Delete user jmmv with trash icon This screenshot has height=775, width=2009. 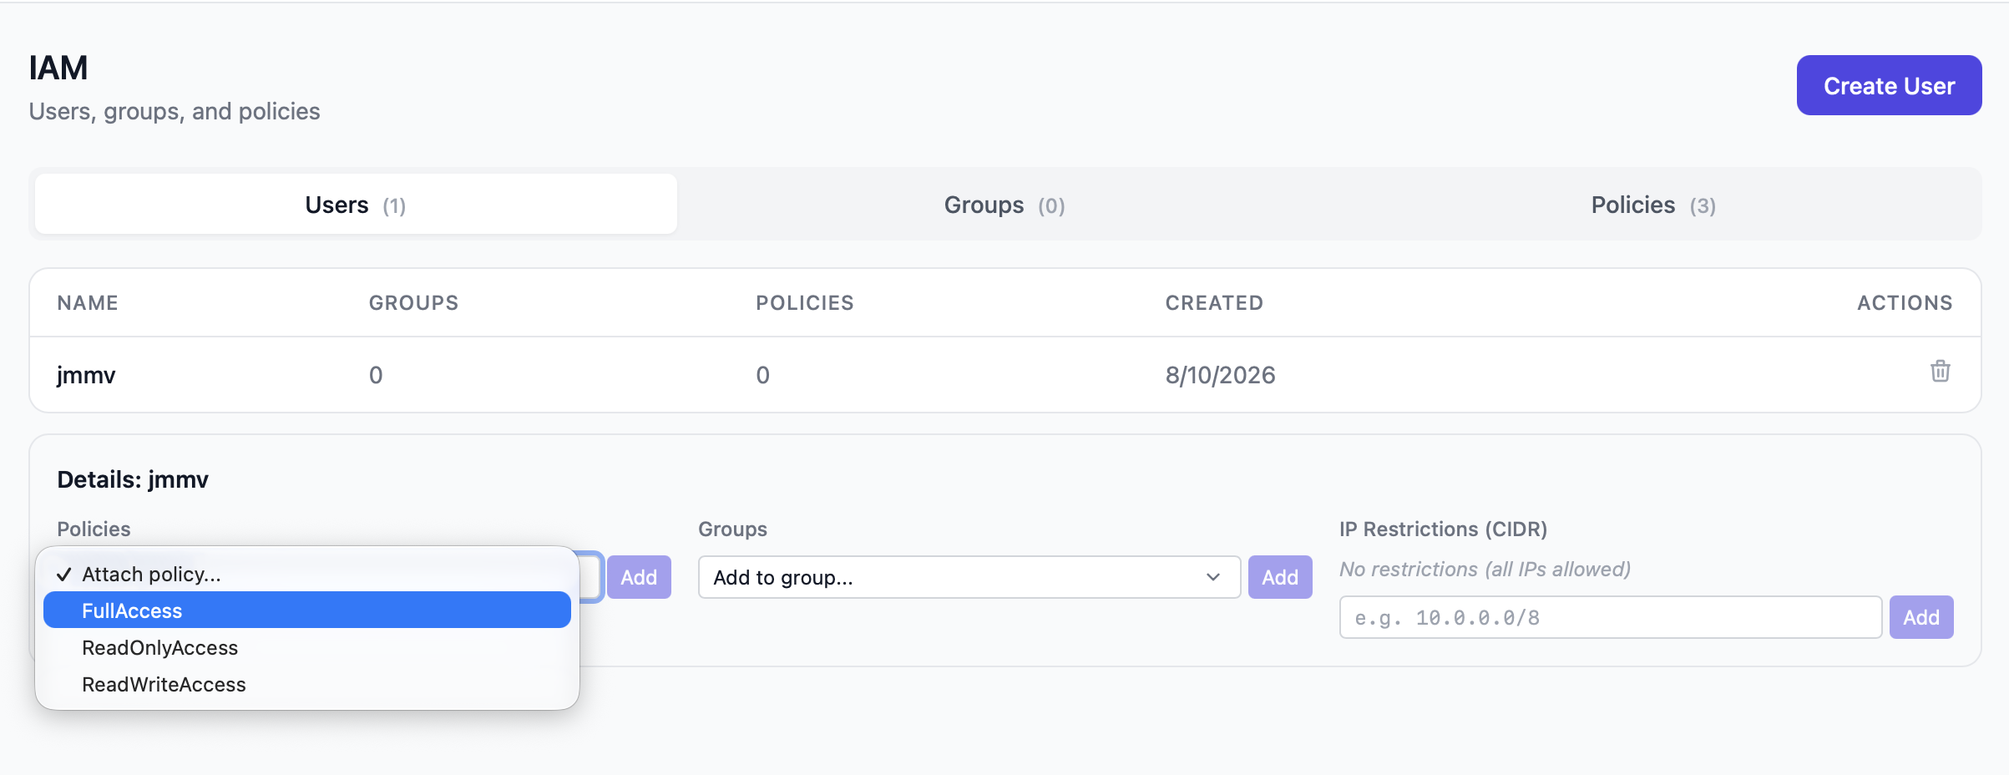1940,371
